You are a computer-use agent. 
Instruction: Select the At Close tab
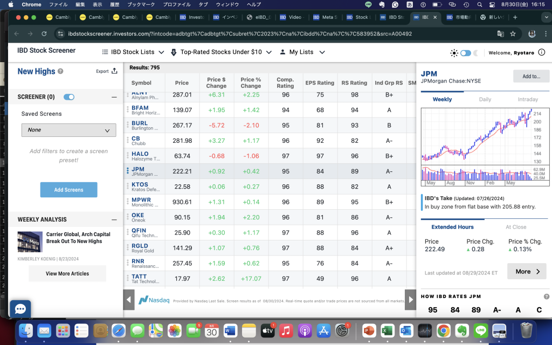click(x=515, y=227)
